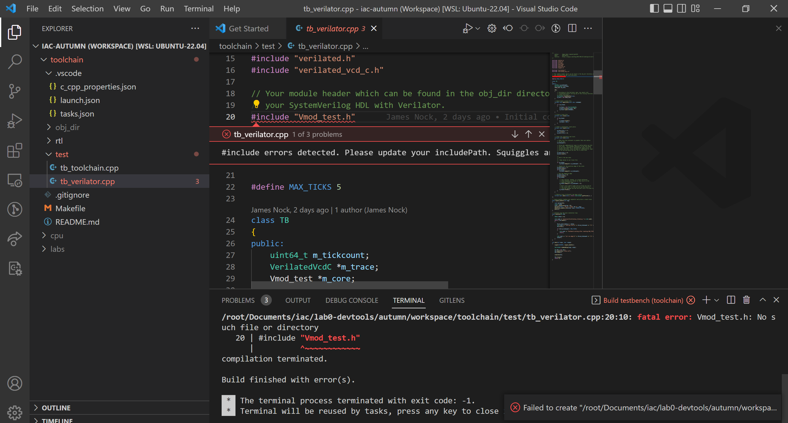Open the Extensions view
788x423 pixels.
(x=14, y=150)
